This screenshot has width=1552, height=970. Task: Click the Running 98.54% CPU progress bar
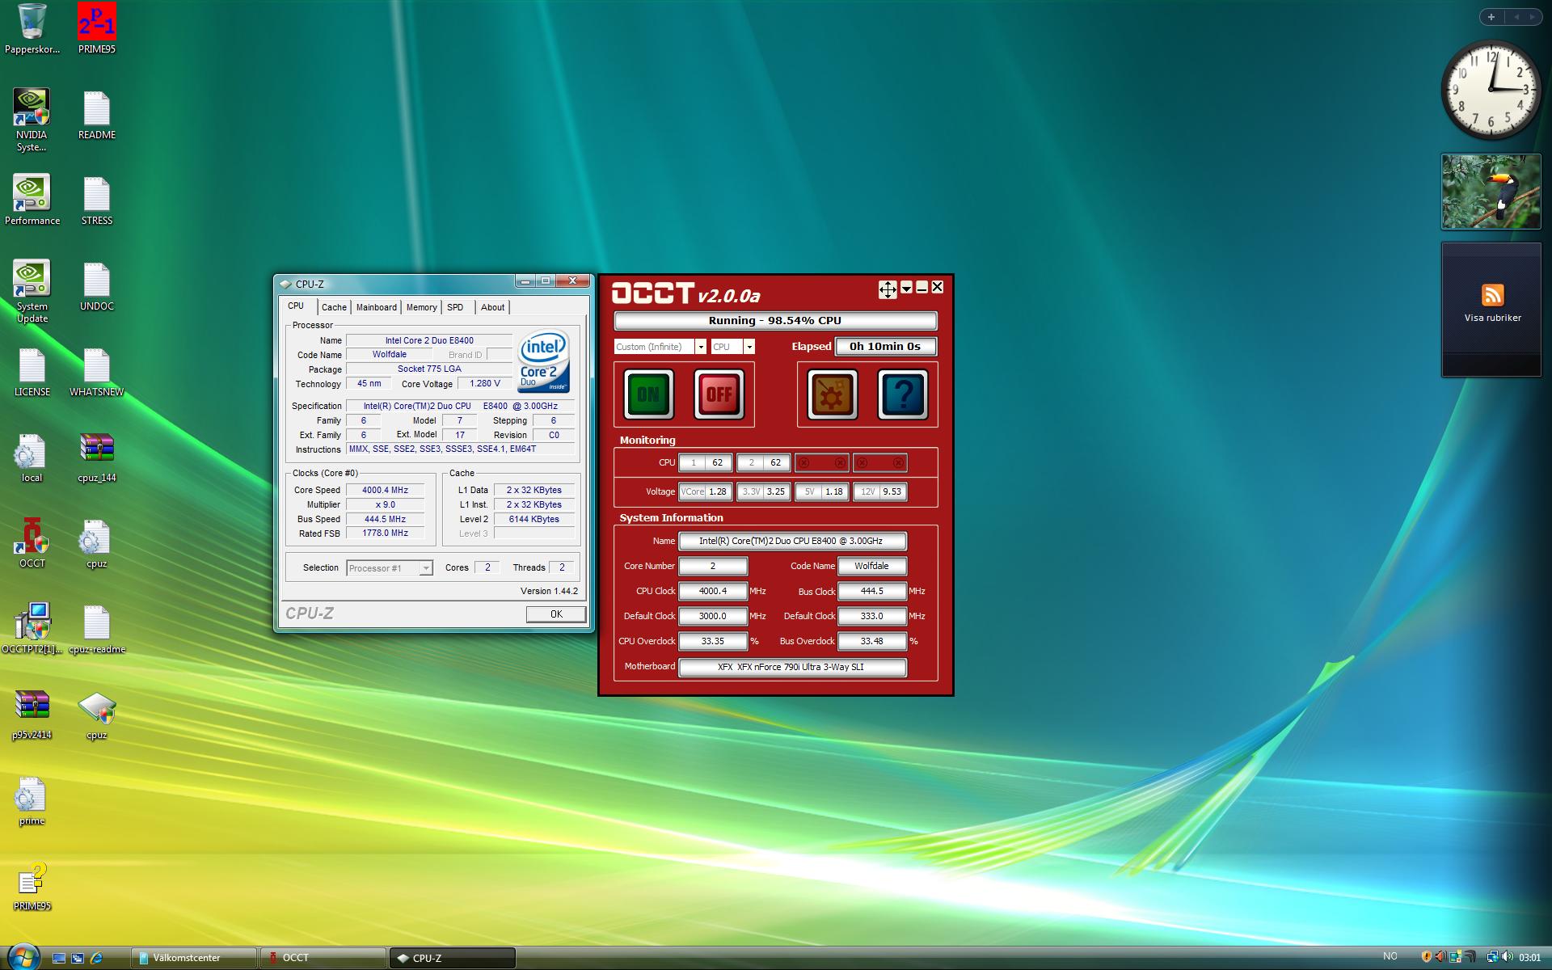tap(775, 321)
